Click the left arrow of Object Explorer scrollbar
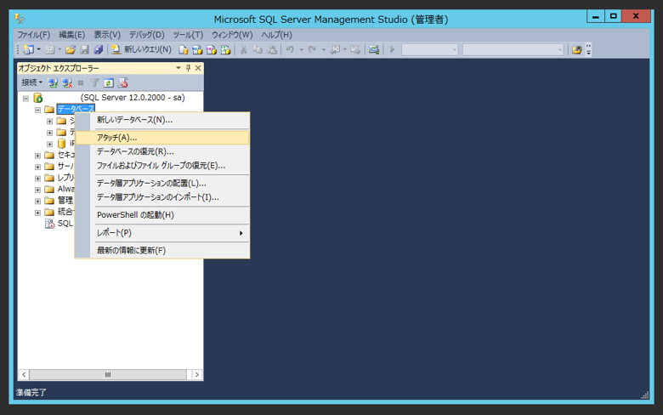Screen dimensions: 663x415 (x=24, y=375)
